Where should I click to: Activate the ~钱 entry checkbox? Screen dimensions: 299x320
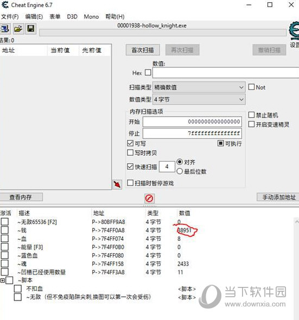click(5, 230)
